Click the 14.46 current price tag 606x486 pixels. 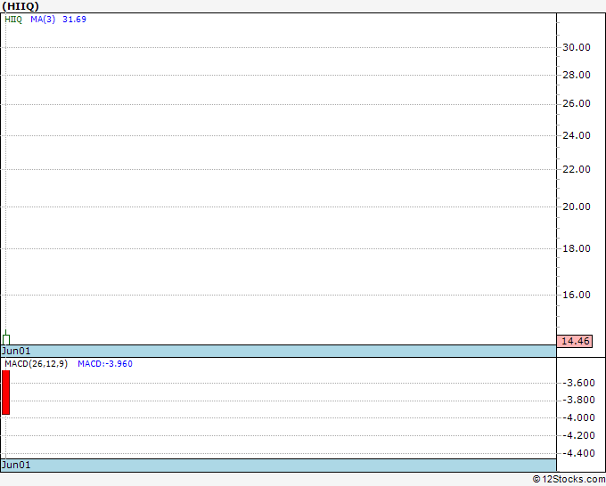pos(575,341)
